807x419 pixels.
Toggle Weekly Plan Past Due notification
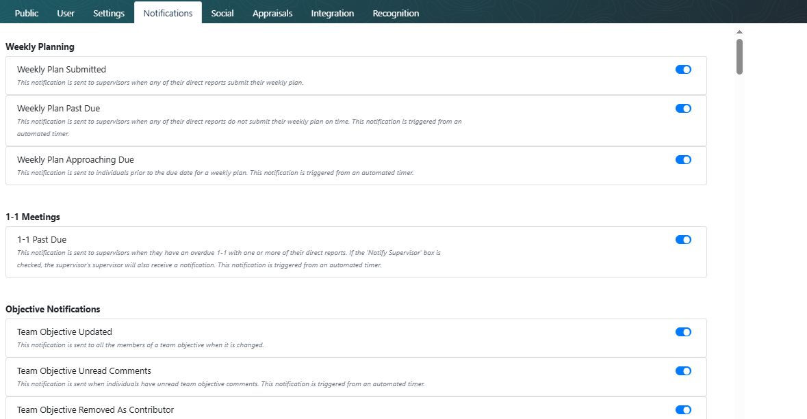pos(683,109)
